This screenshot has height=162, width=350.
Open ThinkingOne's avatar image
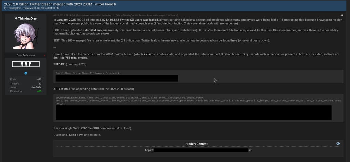pyautogui.click(x=26, y=37)
